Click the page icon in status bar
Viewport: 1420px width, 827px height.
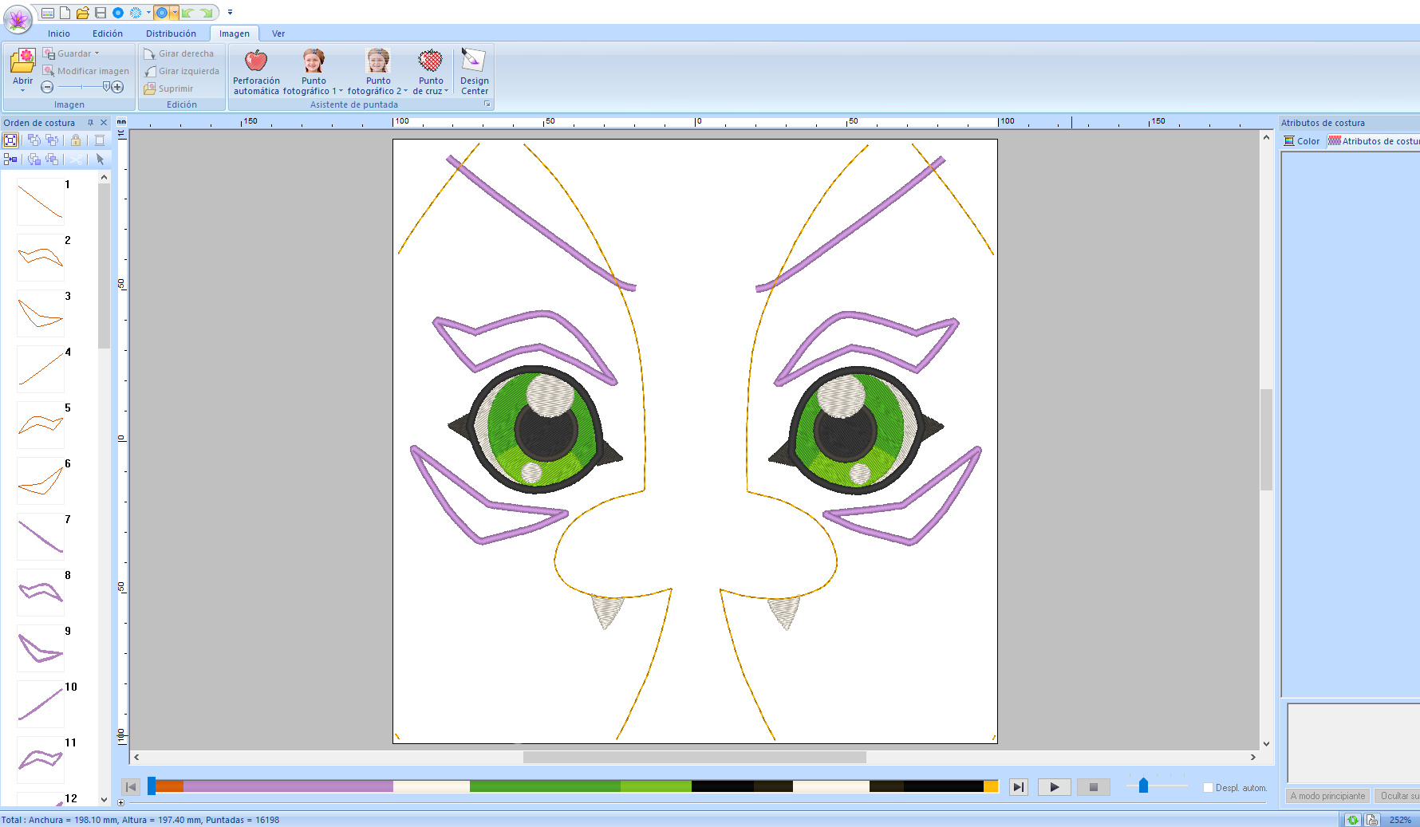(1372, 820)
